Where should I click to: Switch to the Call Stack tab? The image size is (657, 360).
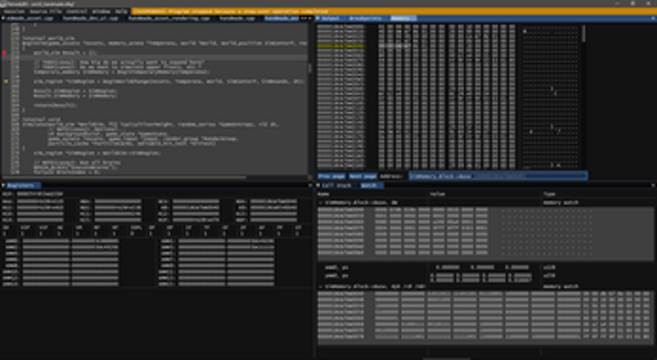[x=341, y=184]
